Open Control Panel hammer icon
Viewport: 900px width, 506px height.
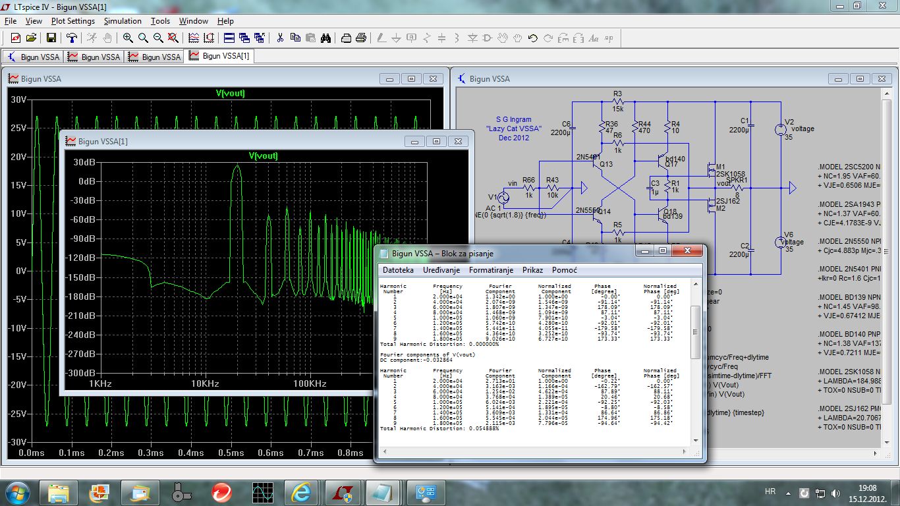72,38
